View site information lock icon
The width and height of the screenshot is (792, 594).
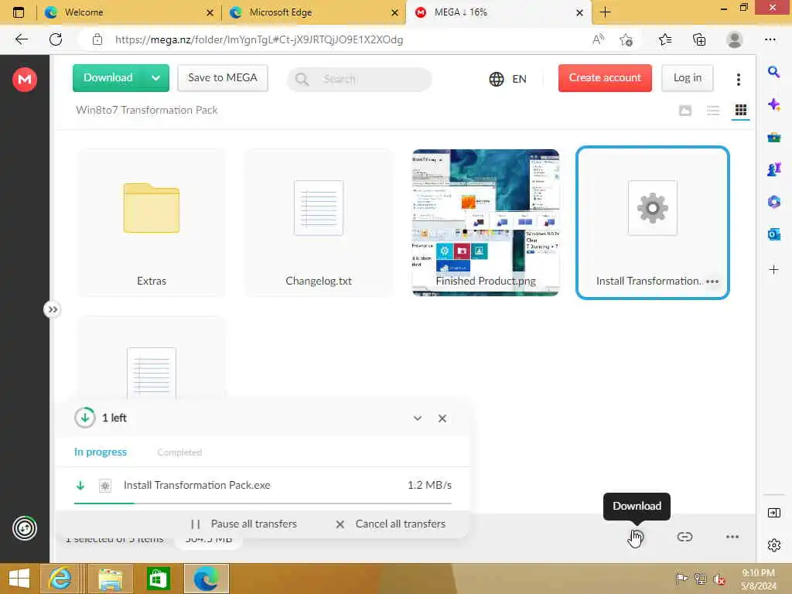click(97, 39)
